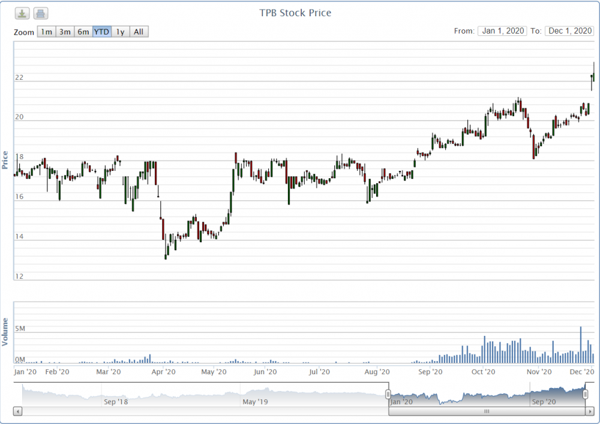Select the YTD zoom range
600x424 pixels.
(x=102, y=32)
